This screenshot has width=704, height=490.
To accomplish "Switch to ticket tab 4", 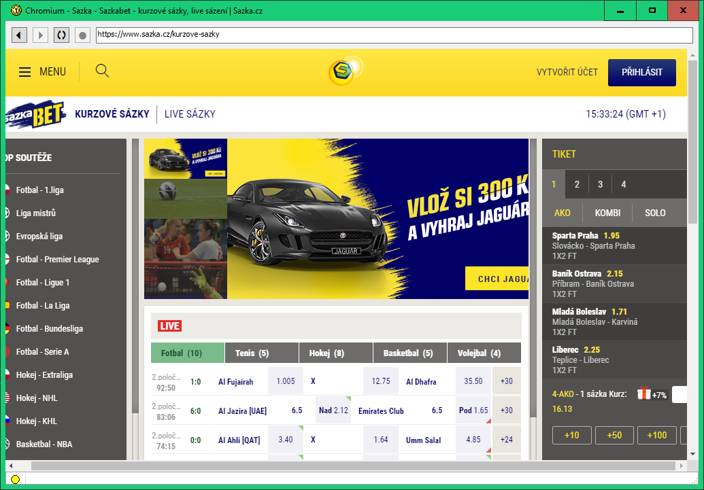I will (624, 184).
